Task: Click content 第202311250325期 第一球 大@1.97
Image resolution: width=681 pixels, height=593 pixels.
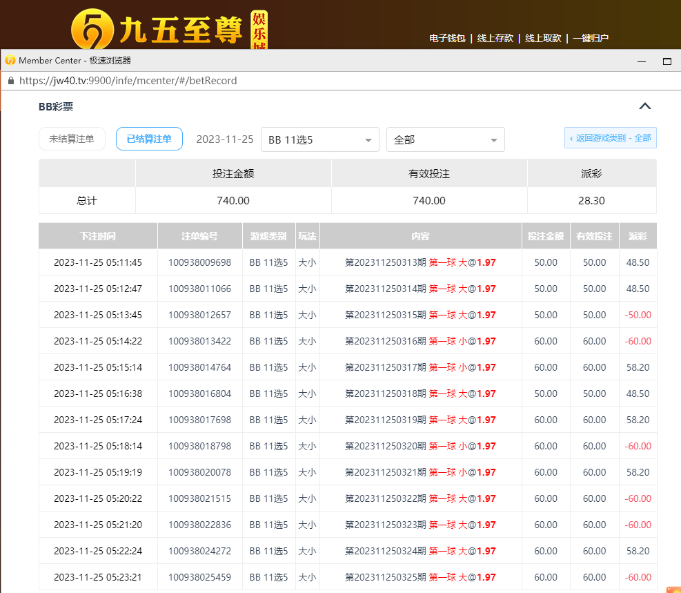Action: coord(420,577)
